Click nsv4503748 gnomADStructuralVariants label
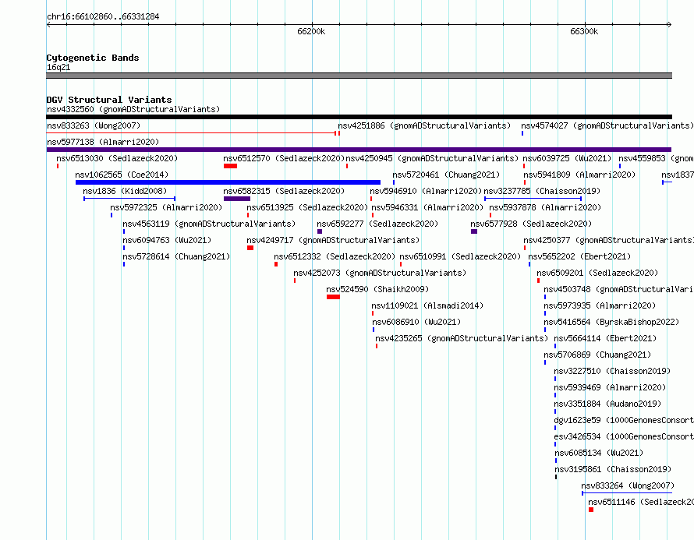The width and height of the screenshot is (694, 540). (x=619, y=289)
